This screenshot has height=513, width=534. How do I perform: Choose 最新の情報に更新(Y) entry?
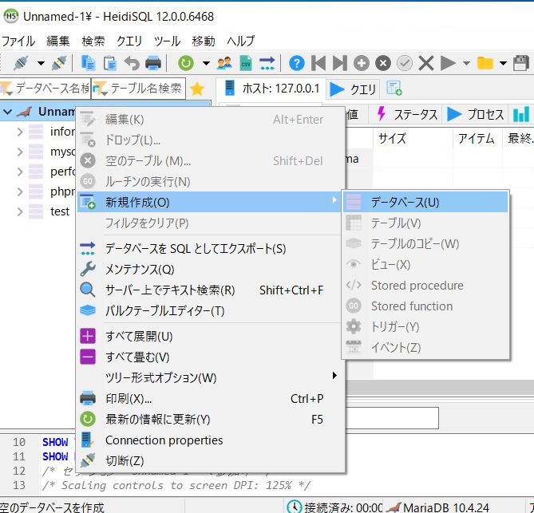209,420
